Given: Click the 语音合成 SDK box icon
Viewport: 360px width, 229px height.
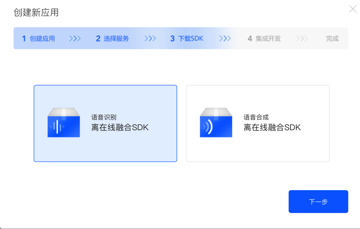Looking at the screenshot, I should click(216, 122).
